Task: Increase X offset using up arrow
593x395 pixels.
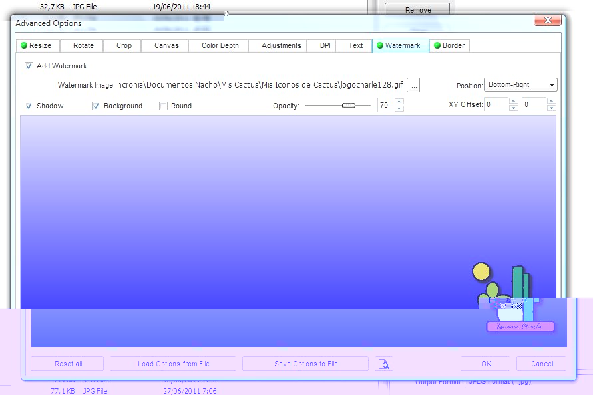Action: pyautogui.click(x=513, y=102)
